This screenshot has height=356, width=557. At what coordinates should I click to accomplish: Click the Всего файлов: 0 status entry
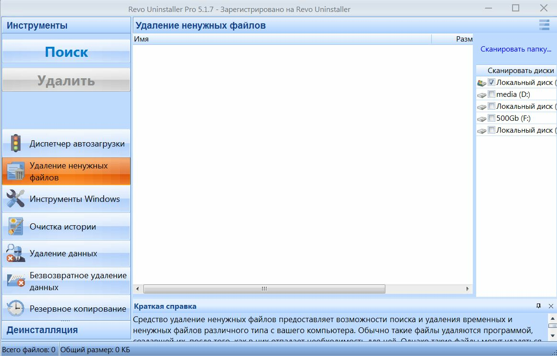coord(29,350)
